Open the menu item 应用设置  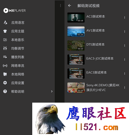point(18,83)
